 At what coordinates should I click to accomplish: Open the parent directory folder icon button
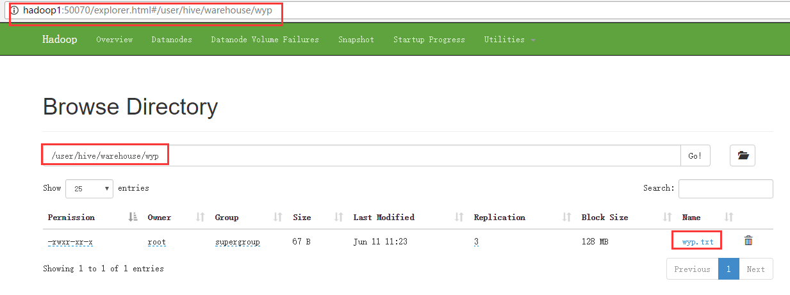(x=743, y=155)
